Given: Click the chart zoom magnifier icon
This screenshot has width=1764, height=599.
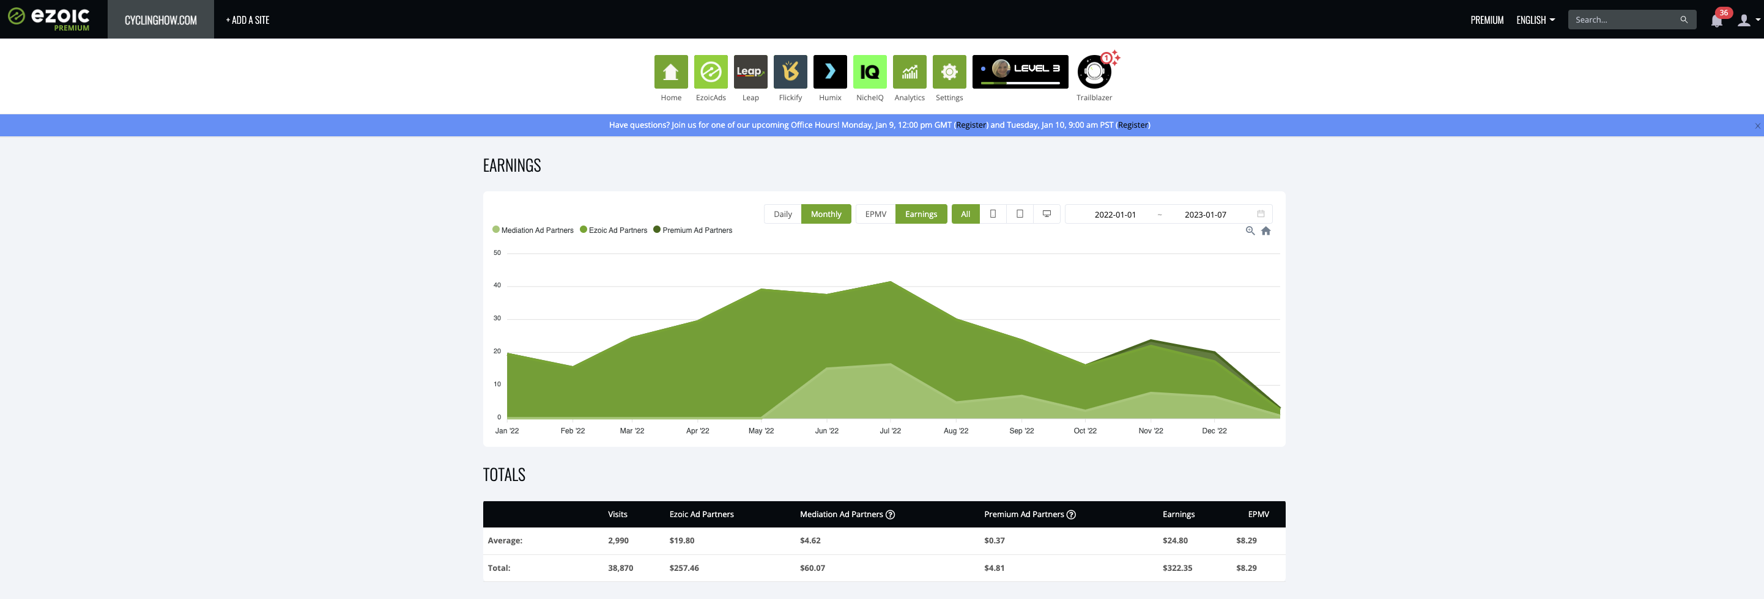Looking at the screenshot, I should pyautogui.click(x=1249, y=230).
